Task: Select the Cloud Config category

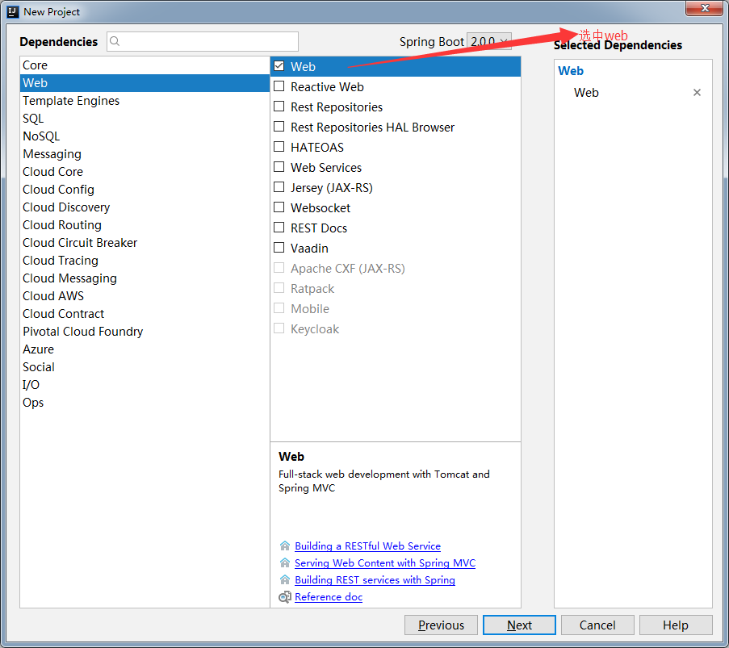Action: 145,190
